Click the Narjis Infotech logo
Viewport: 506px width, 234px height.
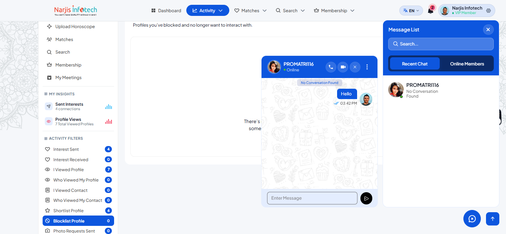point(76,10)
